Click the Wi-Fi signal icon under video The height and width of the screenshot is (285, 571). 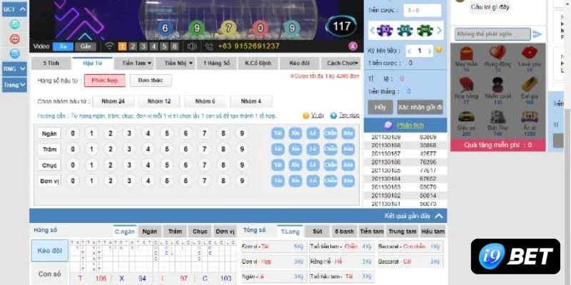coord(108,46)
